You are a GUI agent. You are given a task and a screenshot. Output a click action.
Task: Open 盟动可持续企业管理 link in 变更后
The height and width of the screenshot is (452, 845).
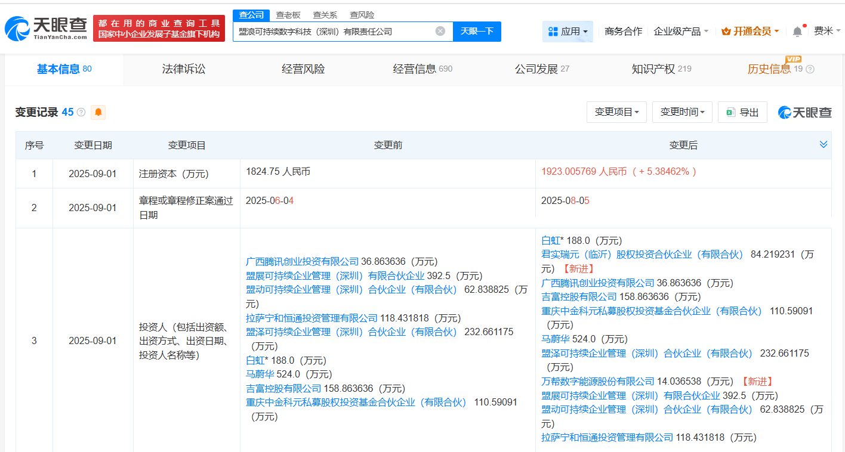647,410
